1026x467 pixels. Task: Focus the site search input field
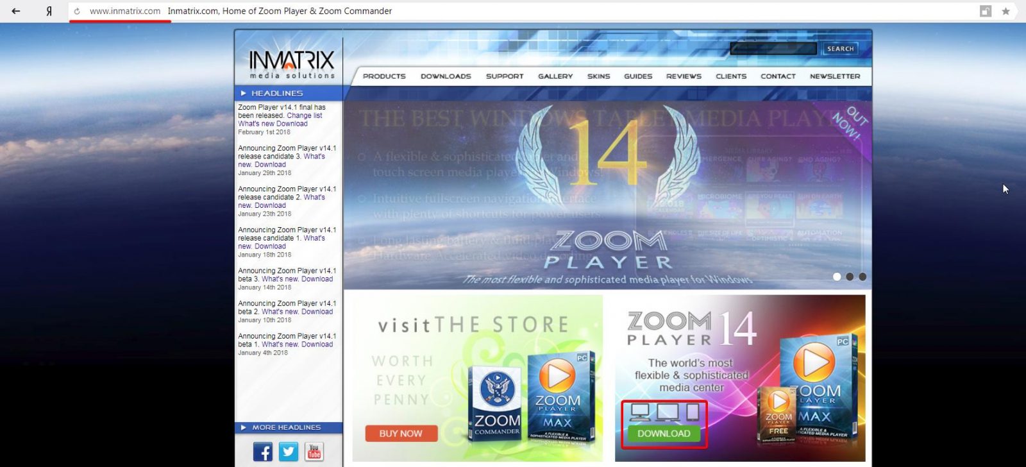[773, 49]
